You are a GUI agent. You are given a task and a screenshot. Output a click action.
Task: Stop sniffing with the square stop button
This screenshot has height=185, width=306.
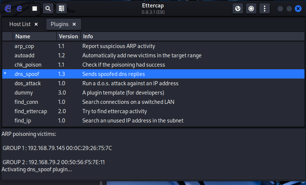tap(35, 8)
